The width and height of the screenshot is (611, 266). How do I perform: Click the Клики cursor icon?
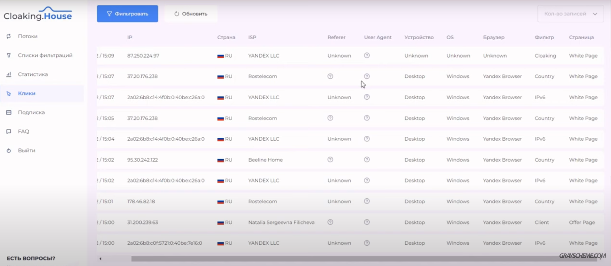9,93
